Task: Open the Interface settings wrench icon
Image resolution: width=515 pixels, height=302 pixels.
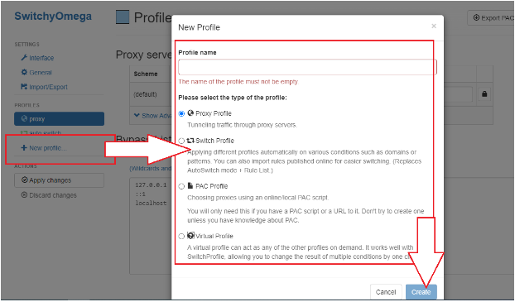Action: point(24,58)
